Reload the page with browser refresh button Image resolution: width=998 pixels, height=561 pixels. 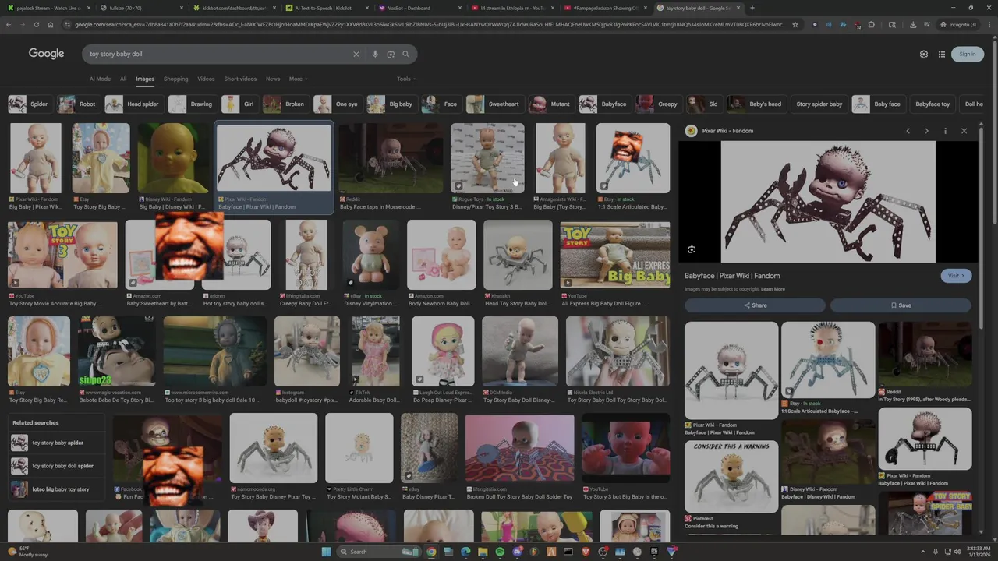(36, 24)
